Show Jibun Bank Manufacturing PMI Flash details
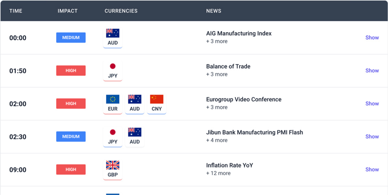Image resolution: width=388 pixels, height=195 pixels. click(x=372, y=136)
